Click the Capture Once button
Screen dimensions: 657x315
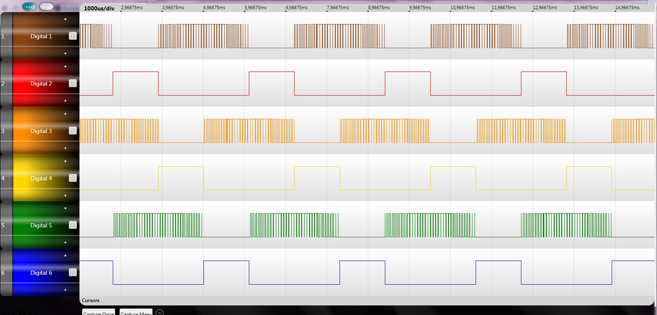99,312
